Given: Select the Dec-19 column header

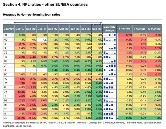Looking at the screenshot, I should coord(20,29).
